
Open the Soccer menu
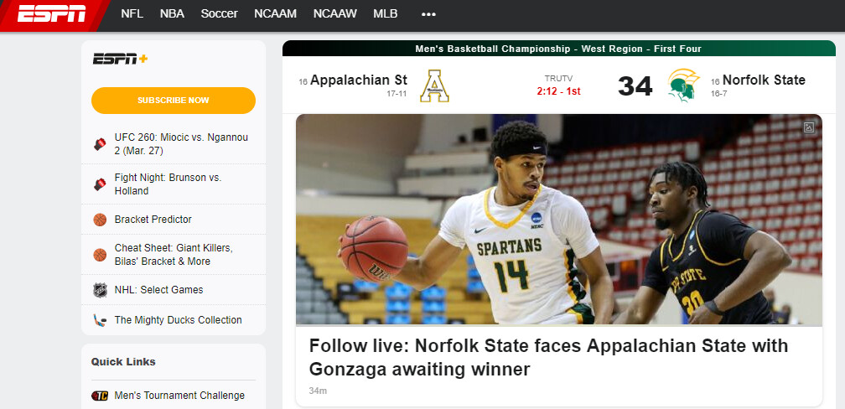tap(219, 14)
